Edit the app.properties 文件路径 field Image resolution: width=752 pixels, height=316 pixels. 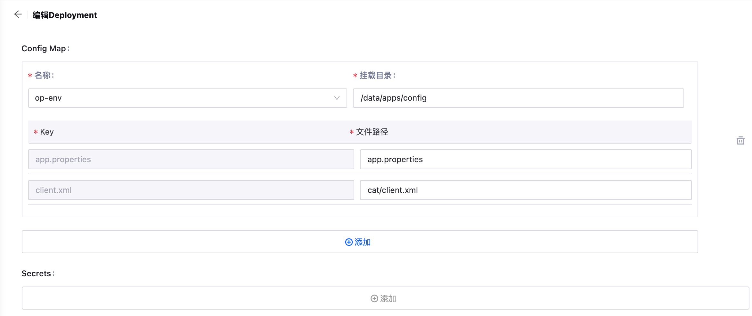(525, 159)
